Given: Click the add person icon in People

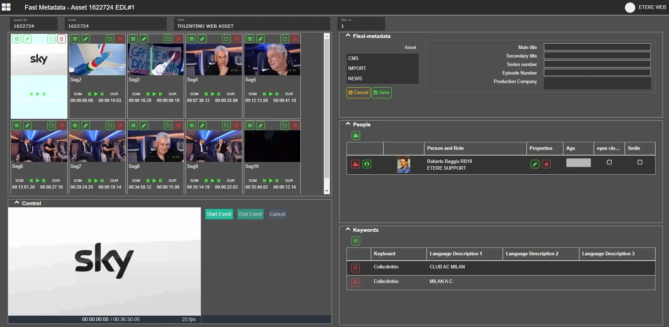Looking at the screenshot, I should click(356, 135).
